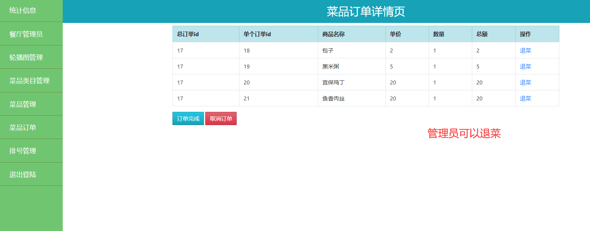590x231 pixels.
Task: Click the 单个订单id column header
Action: (278, 34)
